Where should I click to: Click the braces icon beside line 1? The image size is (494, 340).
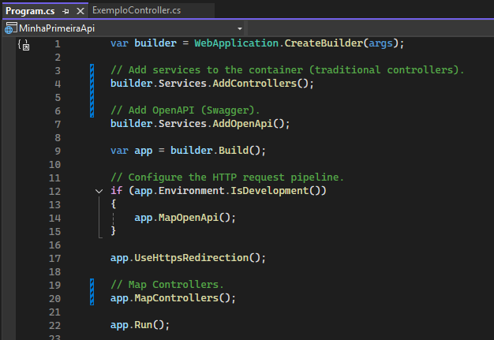click(23, 46)
